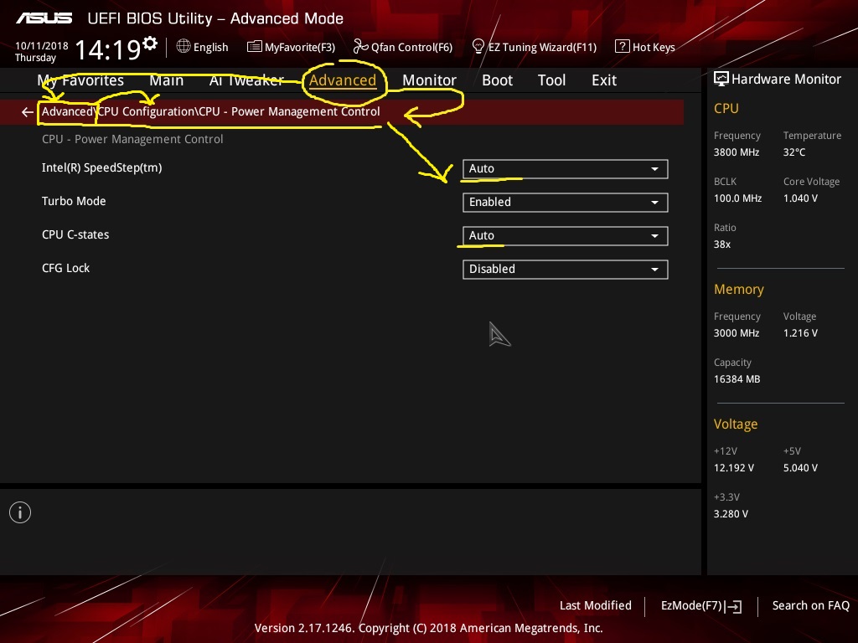
Task: Click the 3800 MHz CPU frequency value
Action: pos(737,152)
